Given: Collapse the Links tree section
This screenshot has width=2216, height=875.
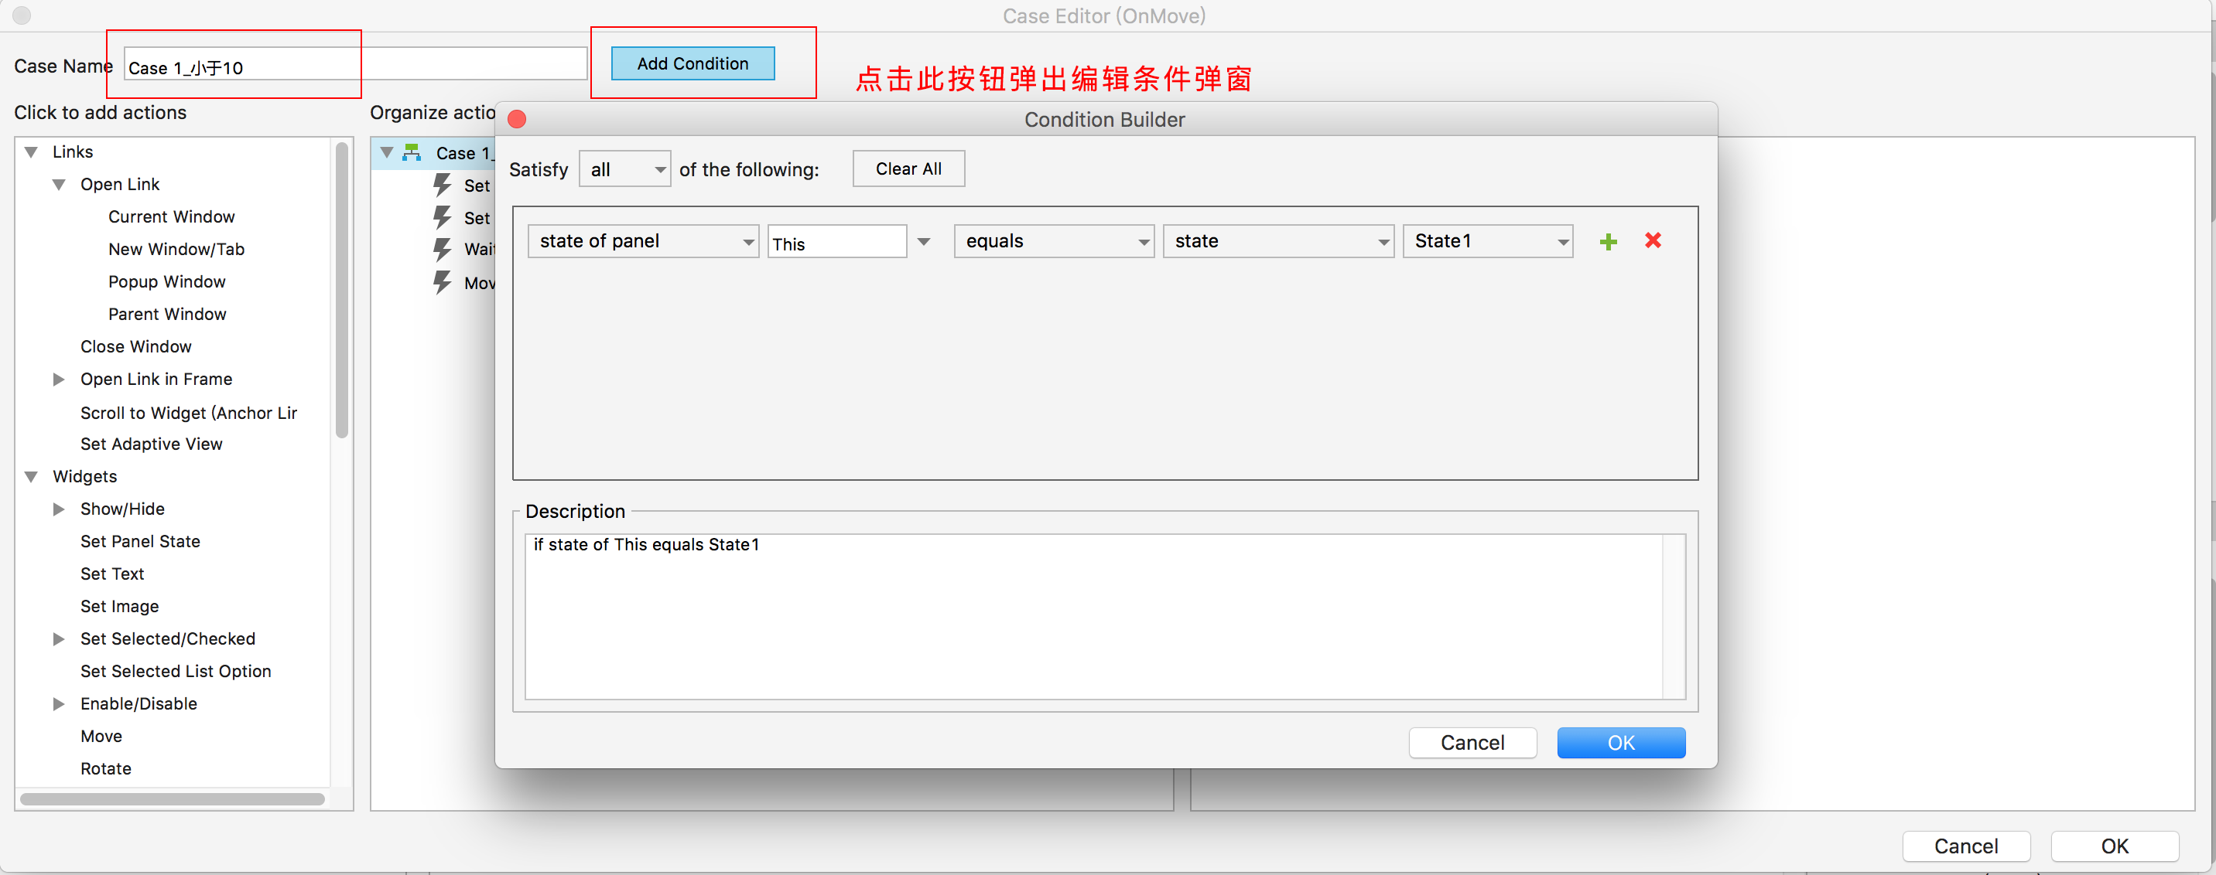Looking at the screenshot, I should click(x=32, y=152).
